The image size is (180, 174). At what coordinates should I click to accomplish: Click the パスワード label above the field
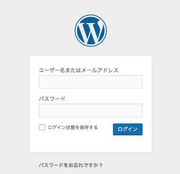point(52,99)
